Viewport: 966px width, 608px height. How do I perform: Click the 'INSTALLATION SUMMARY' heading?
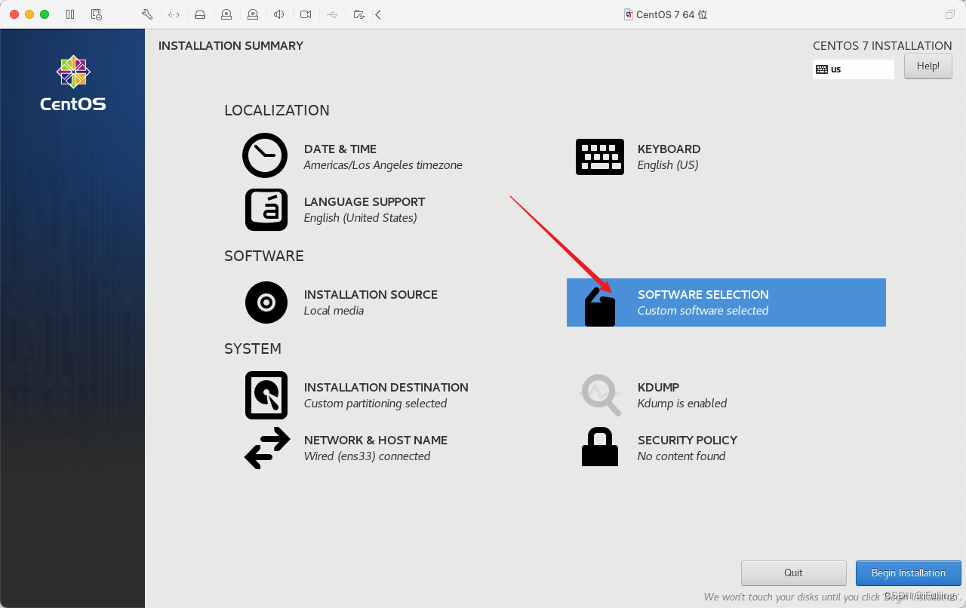point(231,46)
